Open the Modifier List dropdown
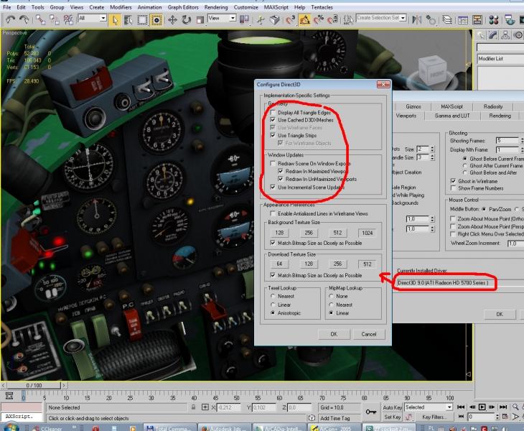 pos(500,59)
